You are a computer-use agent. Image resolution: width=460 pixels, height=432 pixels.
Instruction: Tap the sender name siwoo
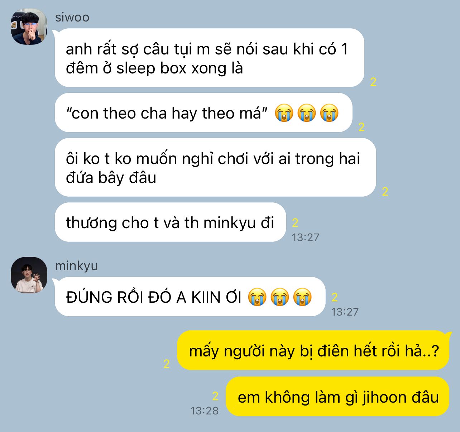point(72,17)
